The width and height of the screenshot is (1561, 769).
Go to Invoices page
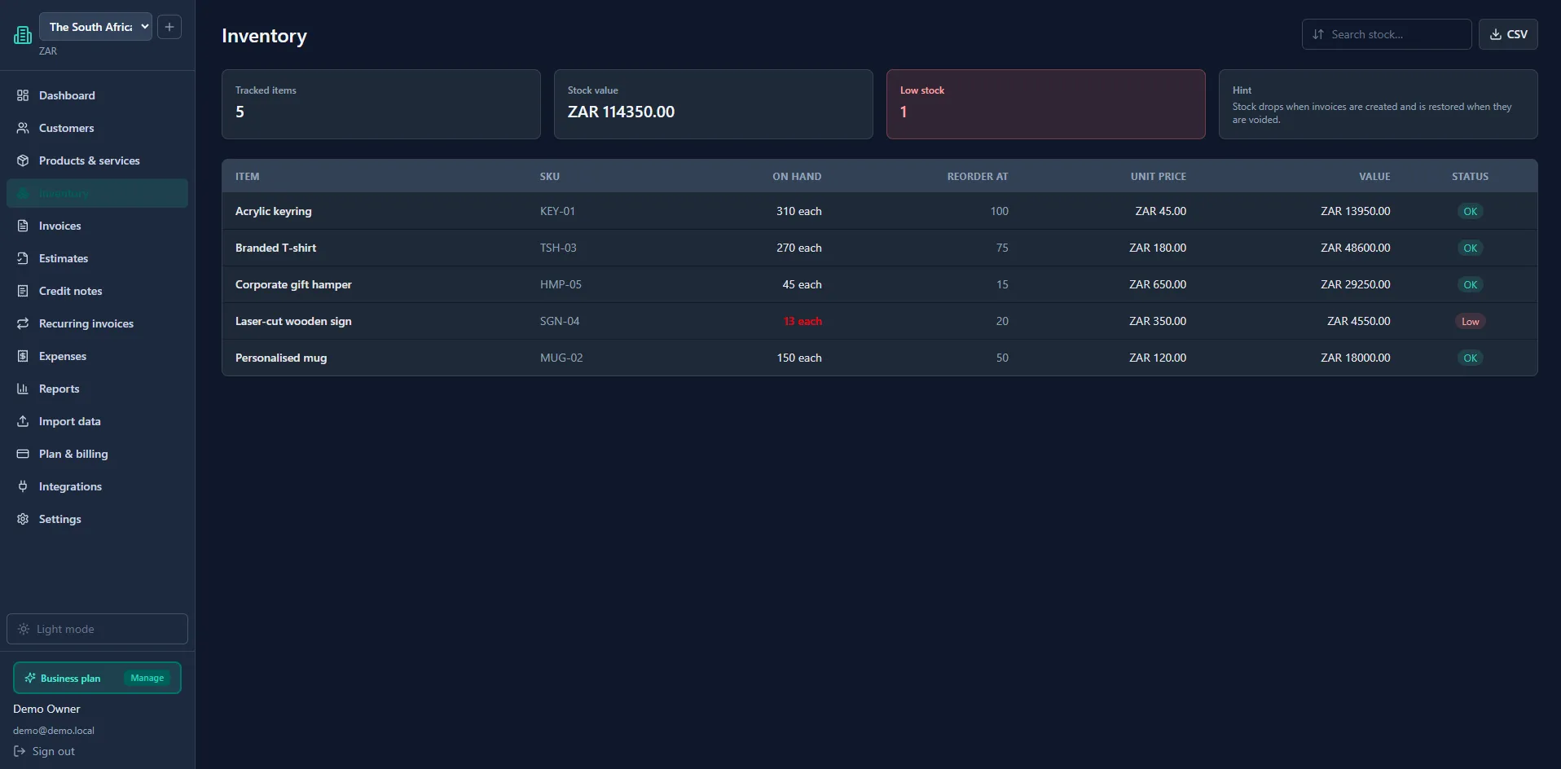click(x=97, y=226)
